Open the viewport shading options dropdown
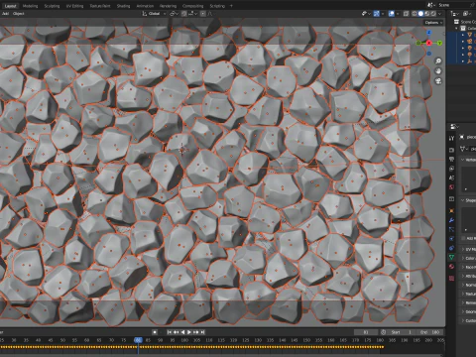Image resolution: width=476 pixels, height=357 pixels. [440, 14]
